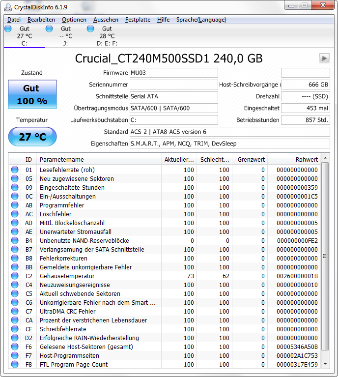This screenshot has width=338, height=377.
Task: Click status orb for Gemeldete unkorrigierbare Fehler
Action: (15, 267)
